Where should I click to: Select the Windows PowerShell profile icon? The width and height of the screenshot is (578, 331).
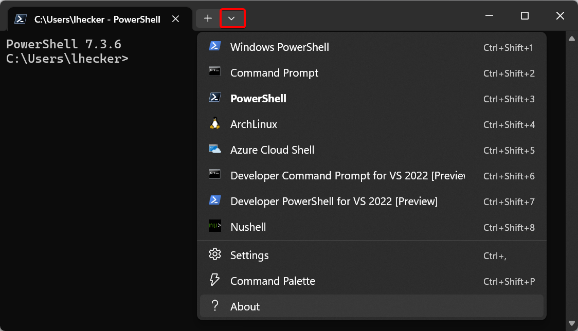pyautogui.click(x=214, y=47)
